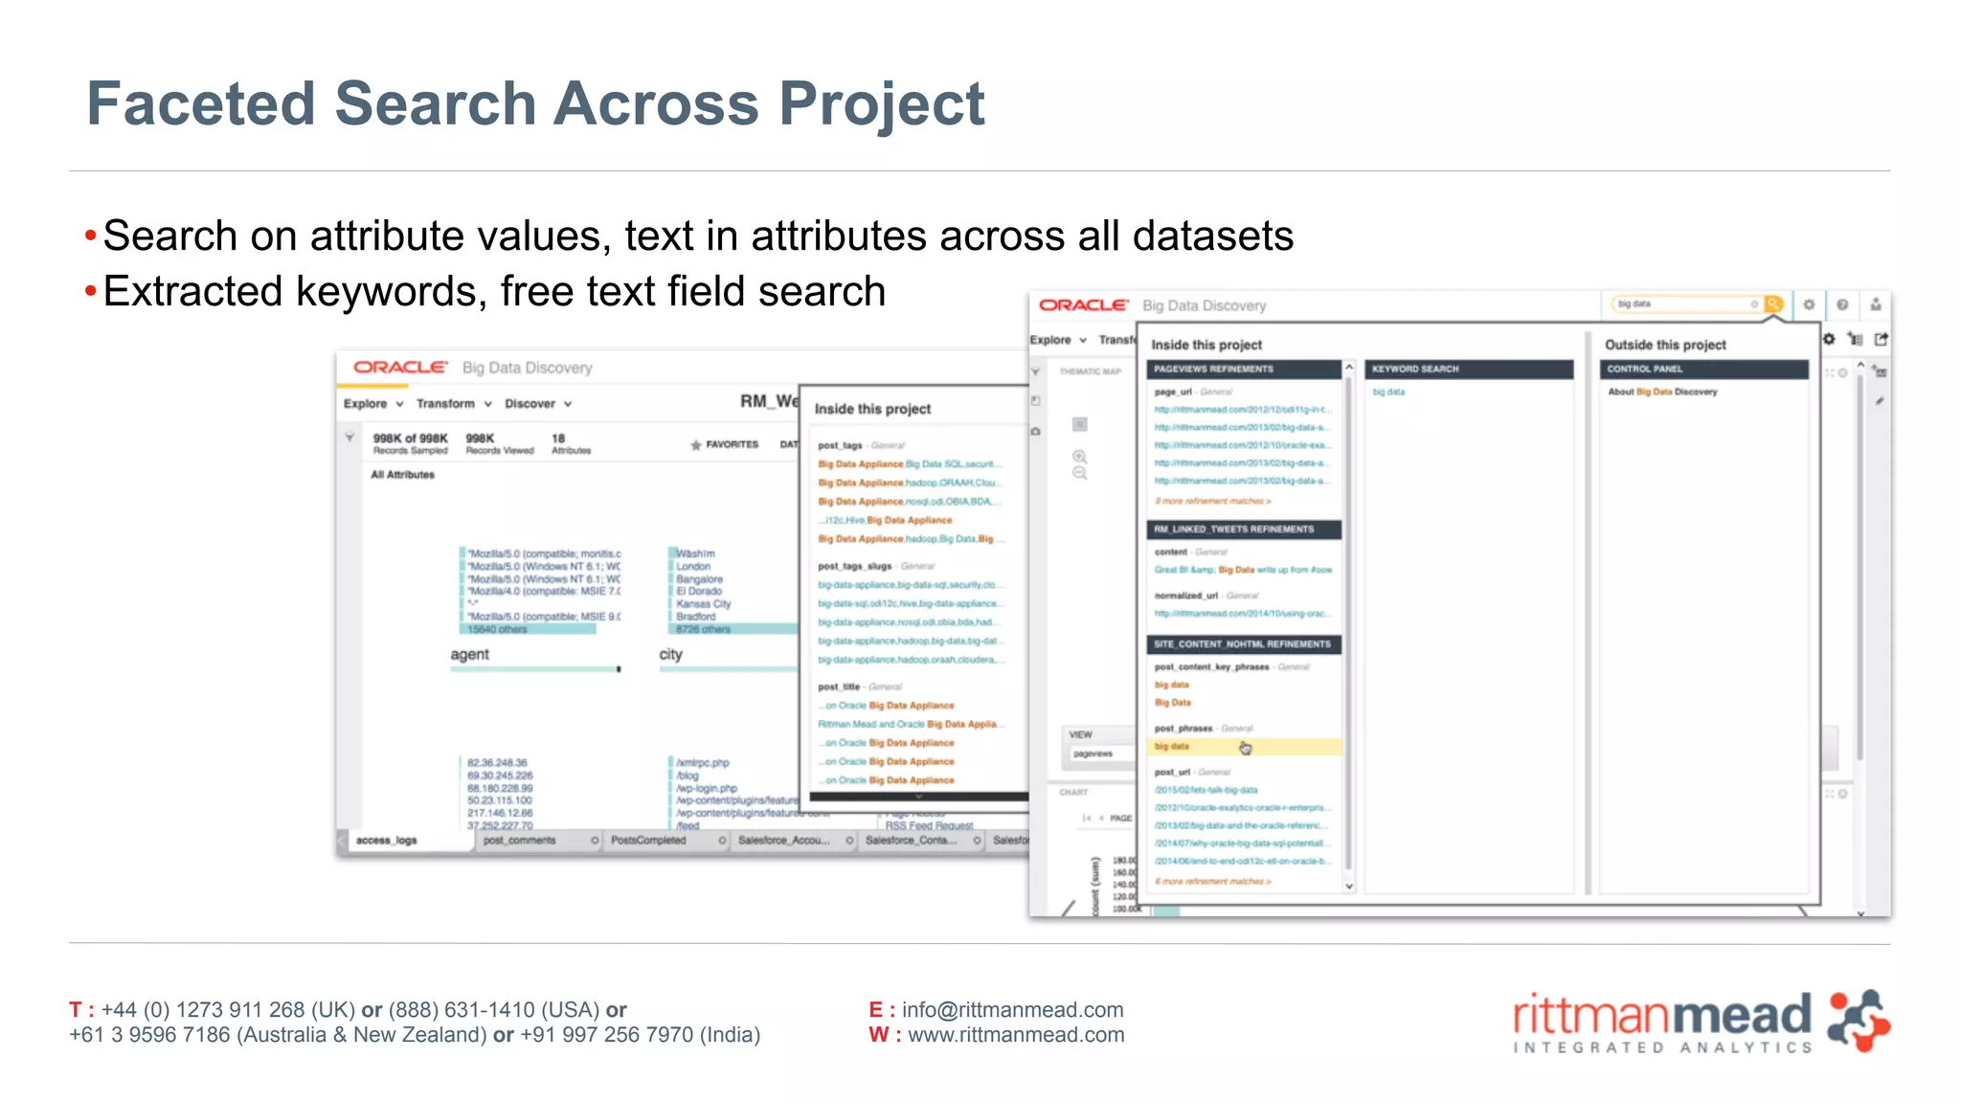This screenshot has height=1103, width=1961.
Task: Click the Favorites star icon
Action: [x=696, y=445]
